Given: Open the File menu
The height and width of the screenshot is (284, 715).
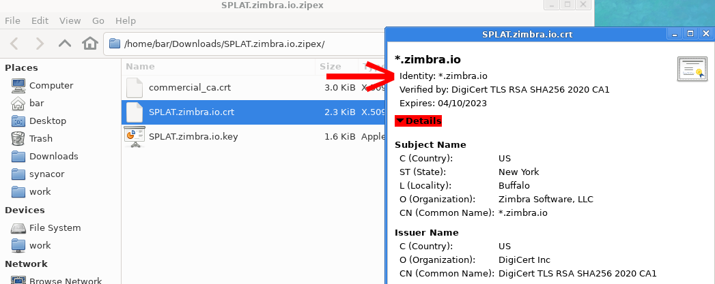Looking at the screenshot, I should point(12,21).
